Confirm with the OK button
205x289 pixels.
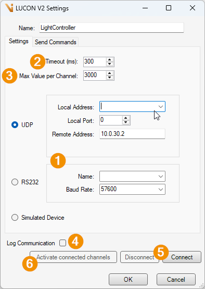128,280
